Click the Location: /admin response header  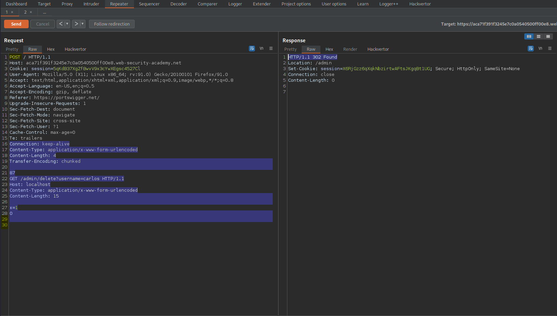(x=310, y=63)
